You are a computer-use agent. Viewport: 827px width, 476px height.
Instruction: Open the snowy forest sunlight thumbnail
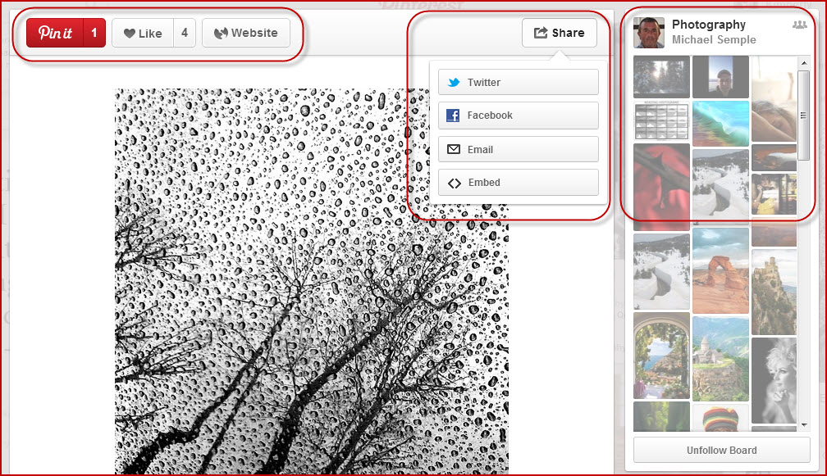click(661, 77)
